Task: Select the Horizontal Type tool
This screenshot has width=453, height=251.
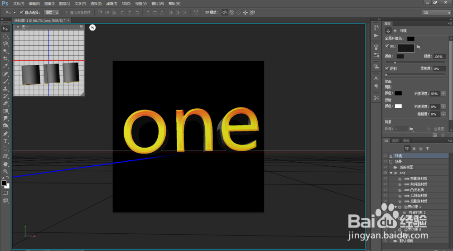Action: point(5,141)
